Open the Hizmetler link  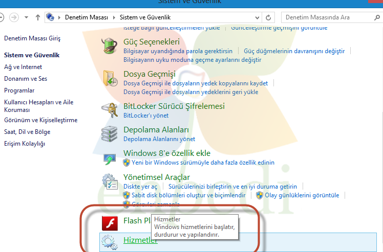(x=140, y=240)
